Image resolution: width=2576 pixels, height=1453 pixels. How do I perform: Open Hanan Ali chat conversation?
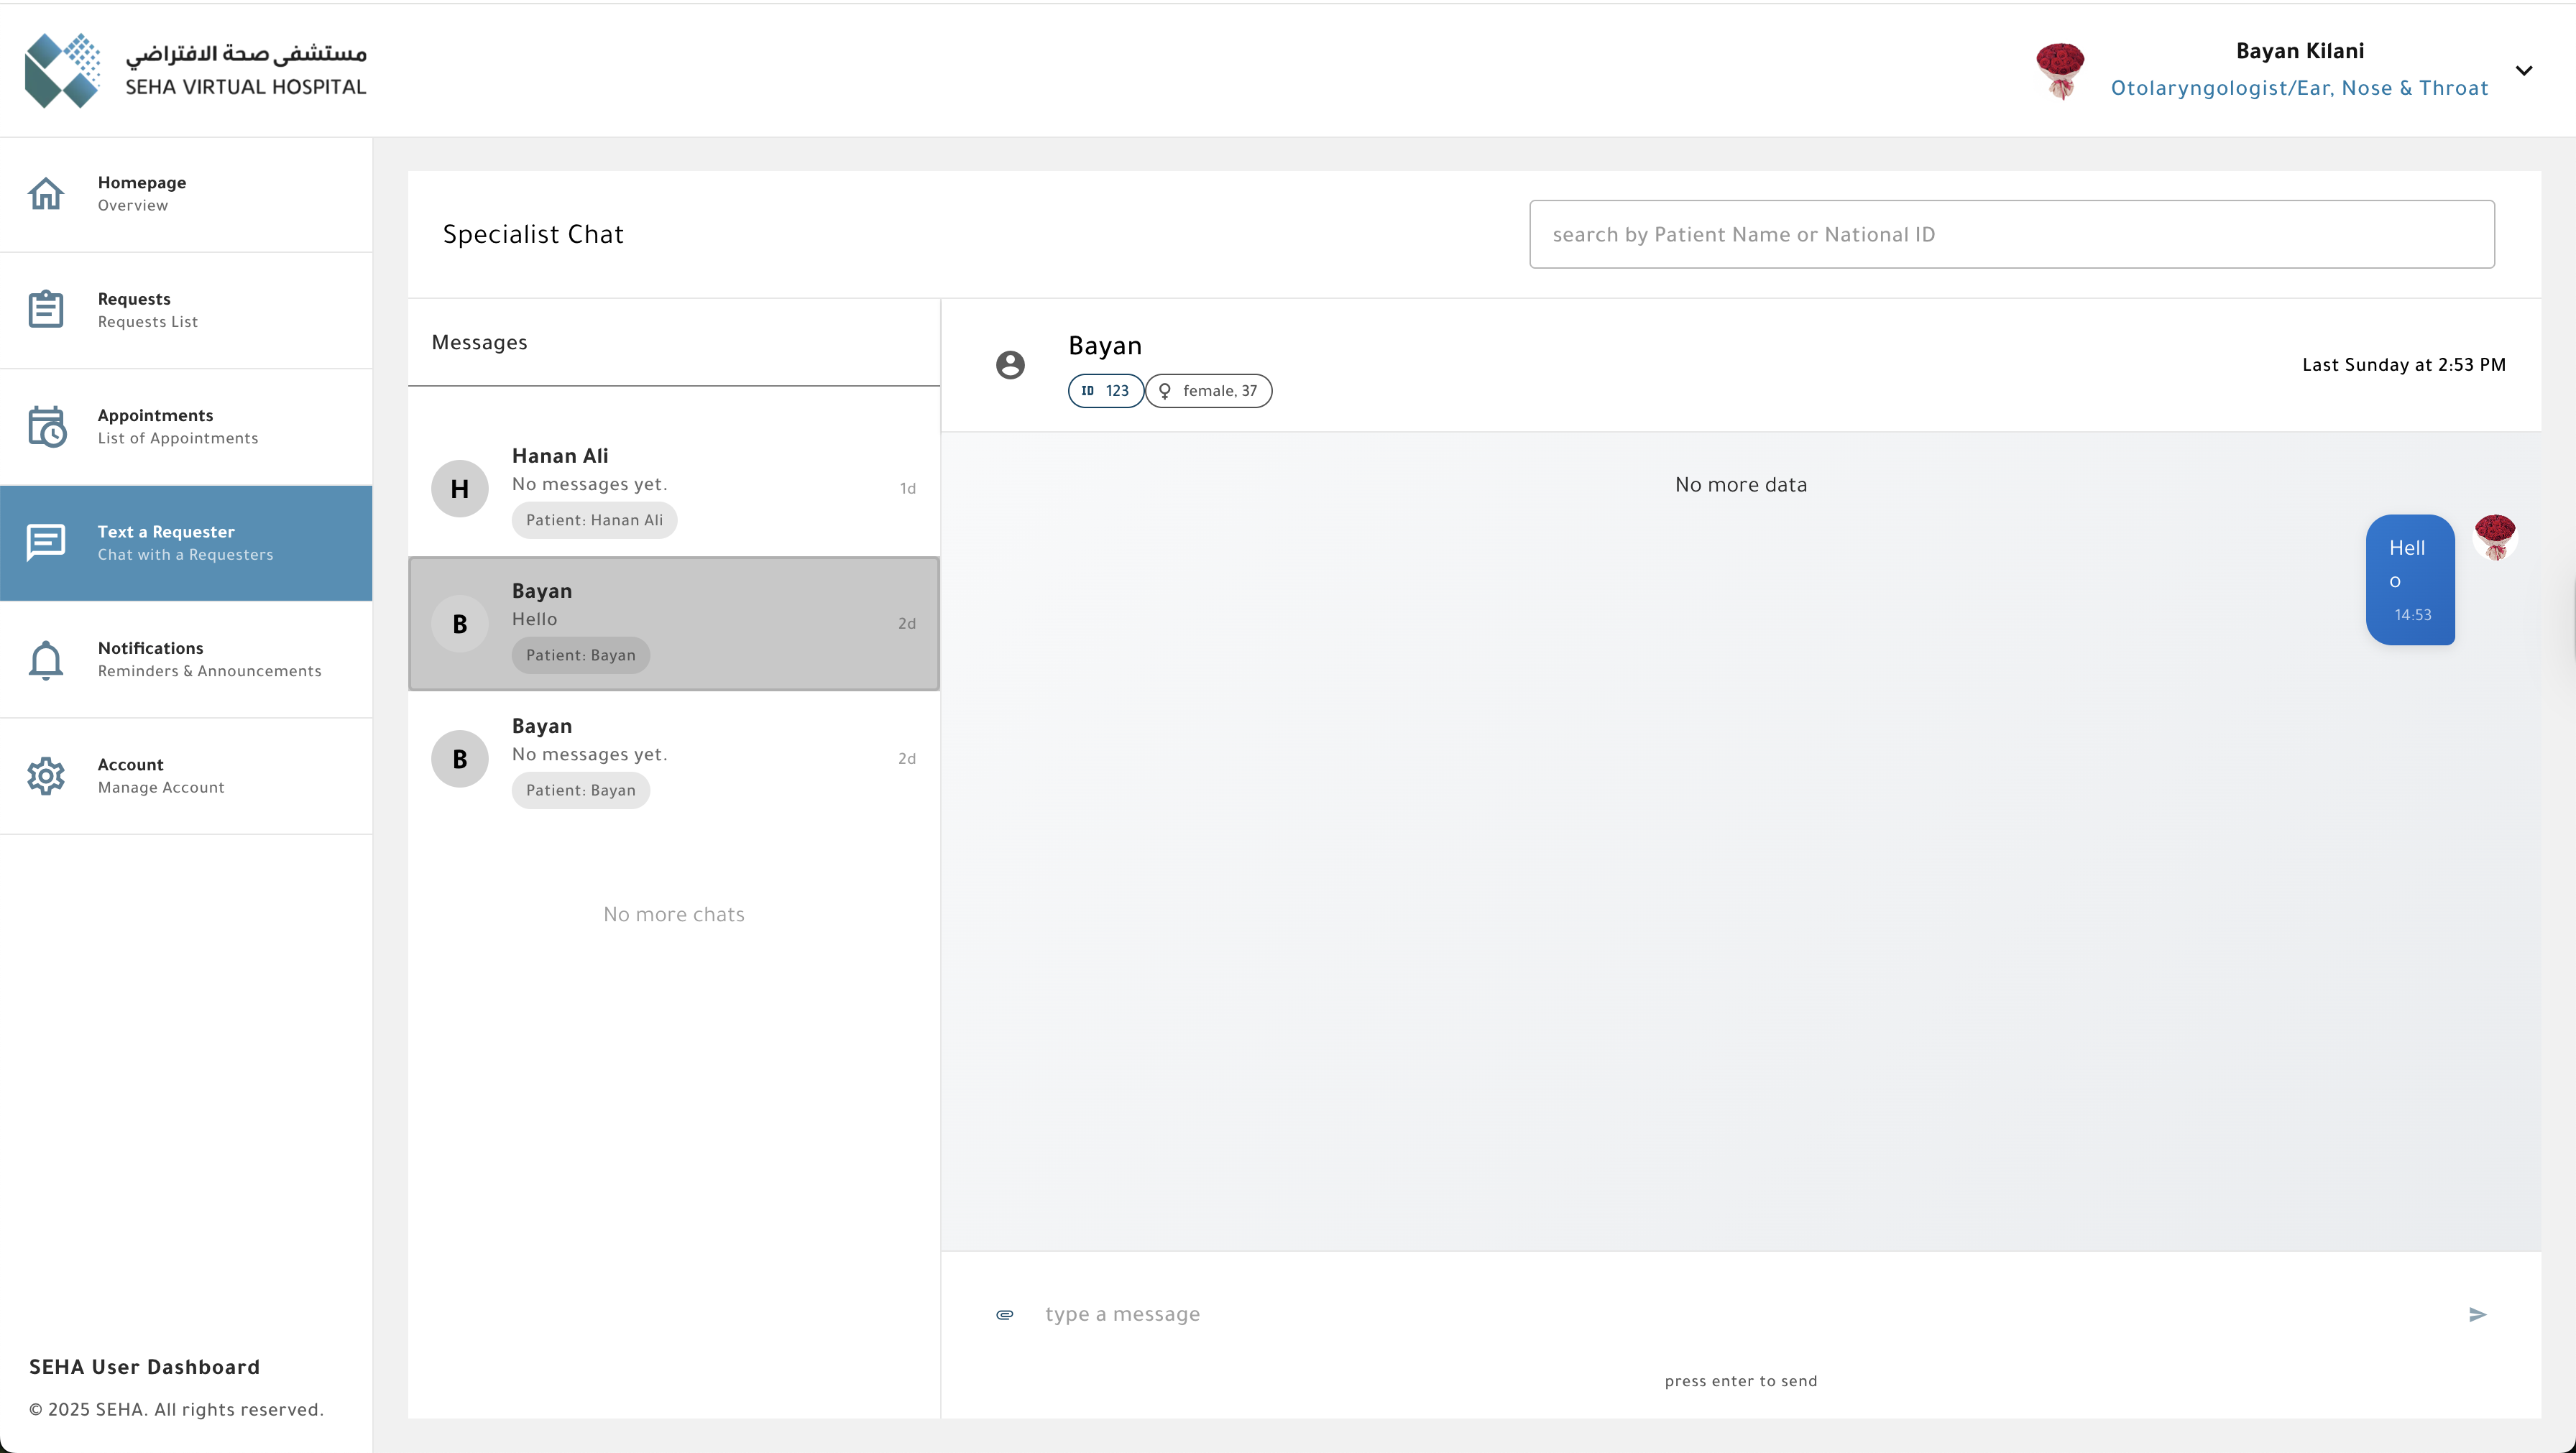pos(673,488)
